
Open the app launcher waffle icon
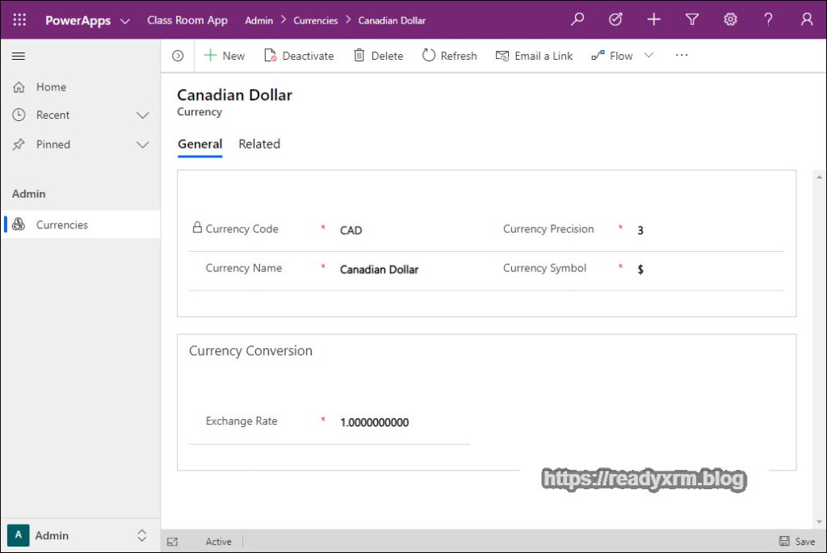click(19, 19)
